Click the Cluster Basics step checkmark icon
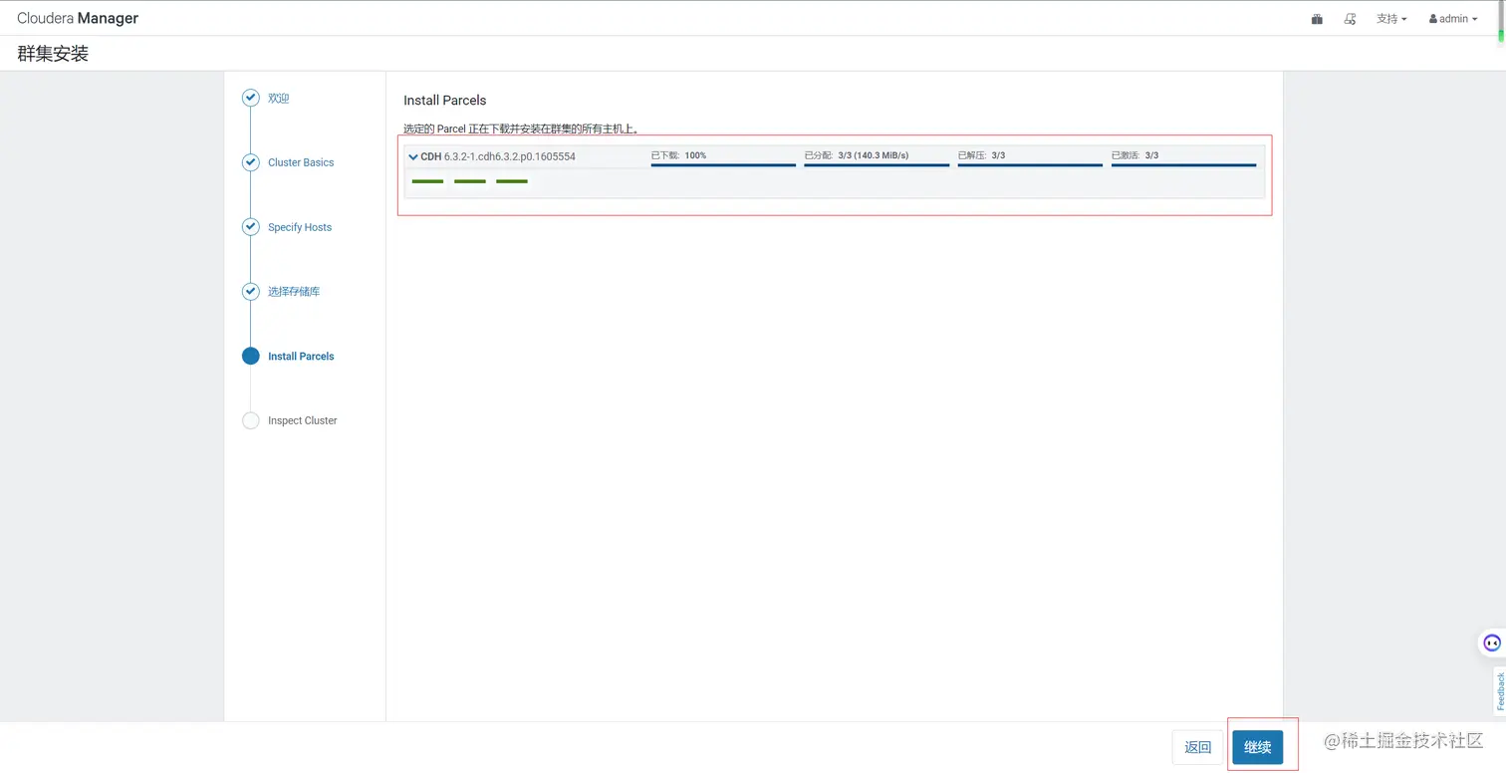 pyautogui.click(x=251, y=162)
